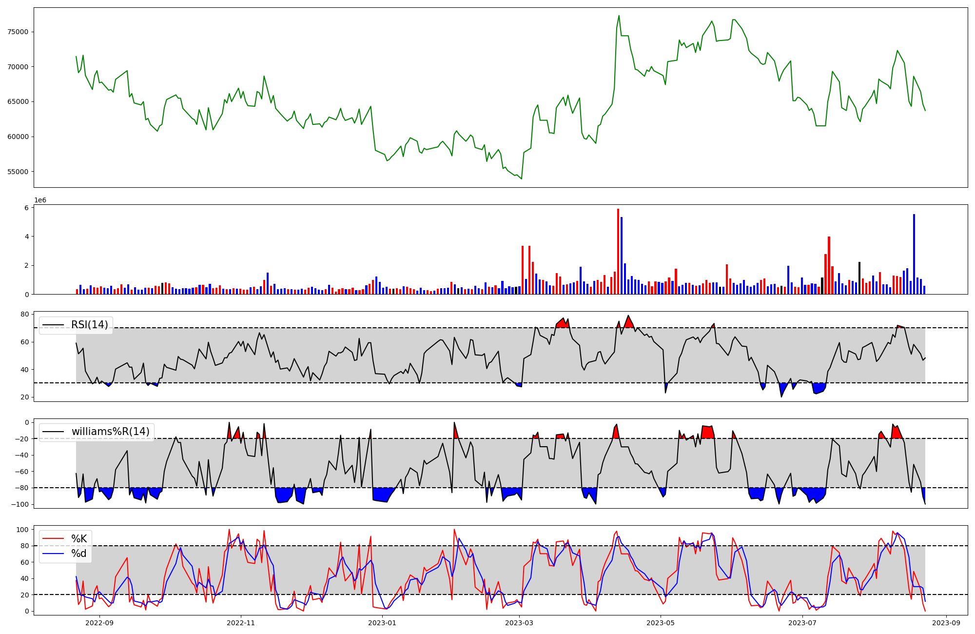Click the 2023-09 date axis label
The width and height of the screenshot is (975, 634).
(x=946, y=623)
